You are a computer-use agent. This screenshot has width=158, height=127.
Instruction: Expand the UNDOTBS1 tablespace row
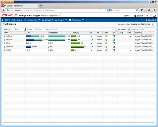[4, 47]
